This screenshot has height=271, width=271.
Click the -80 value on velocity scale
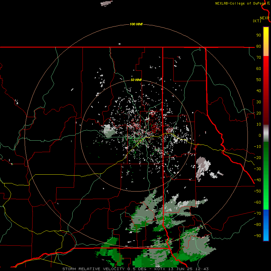coord(257,225)
